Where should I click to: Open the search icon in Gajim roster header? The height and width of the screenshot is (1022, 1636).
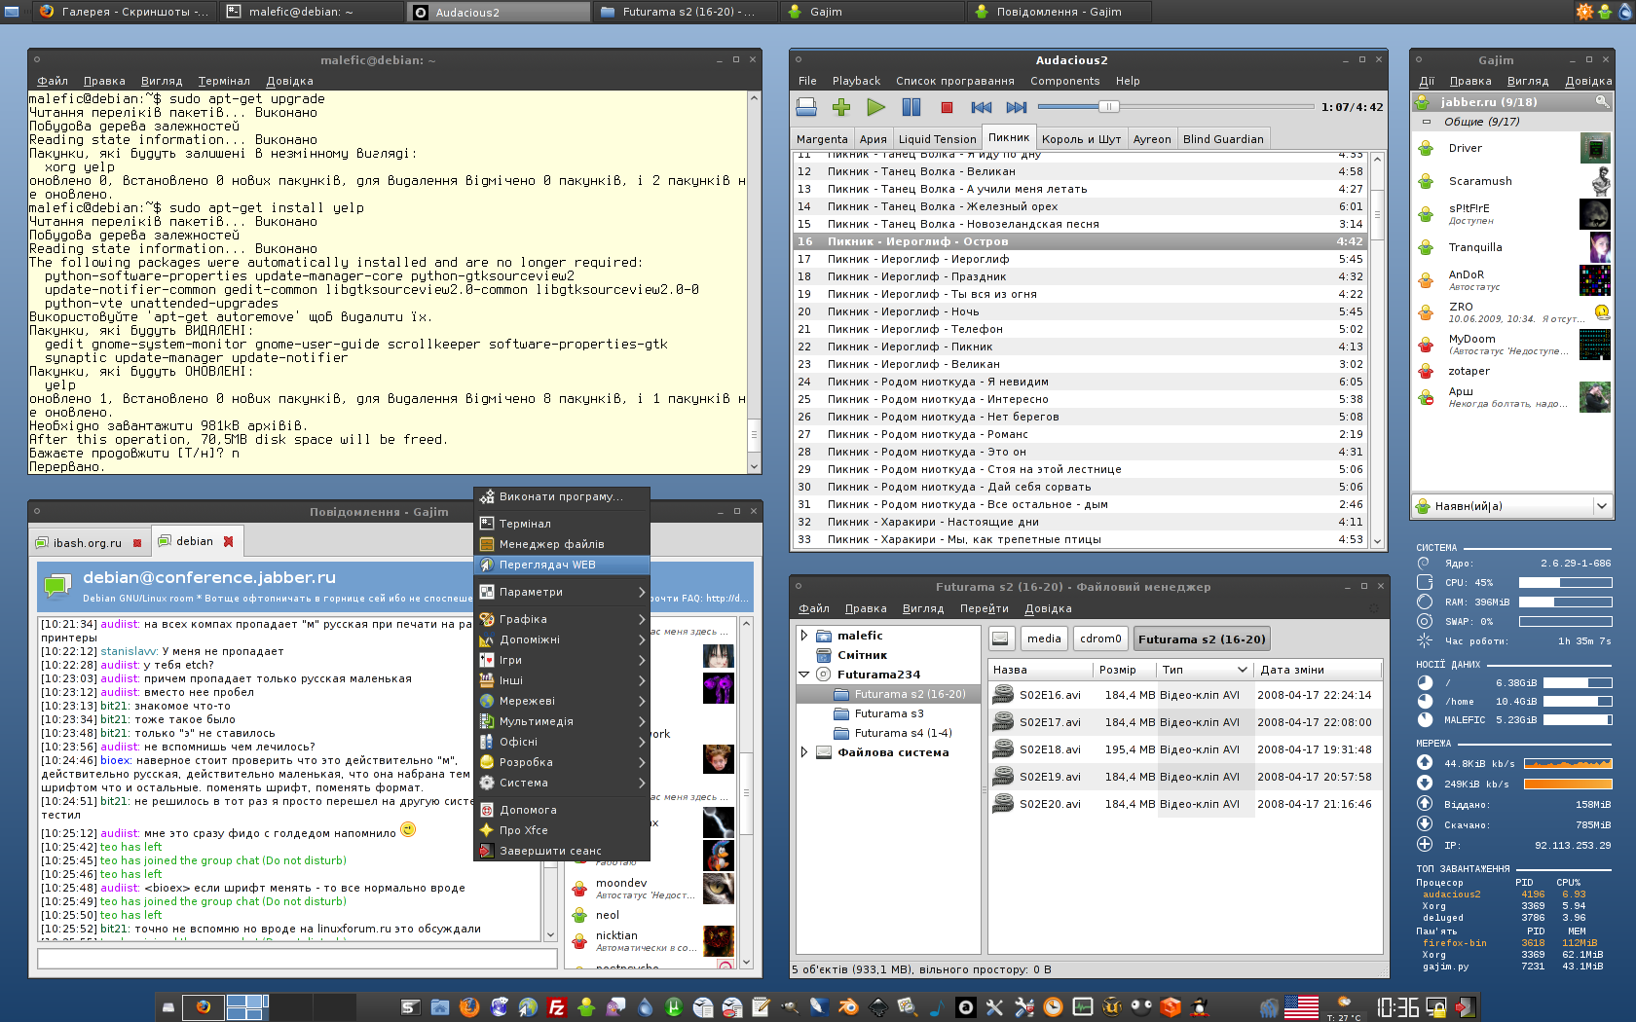tap(1601, 101)
